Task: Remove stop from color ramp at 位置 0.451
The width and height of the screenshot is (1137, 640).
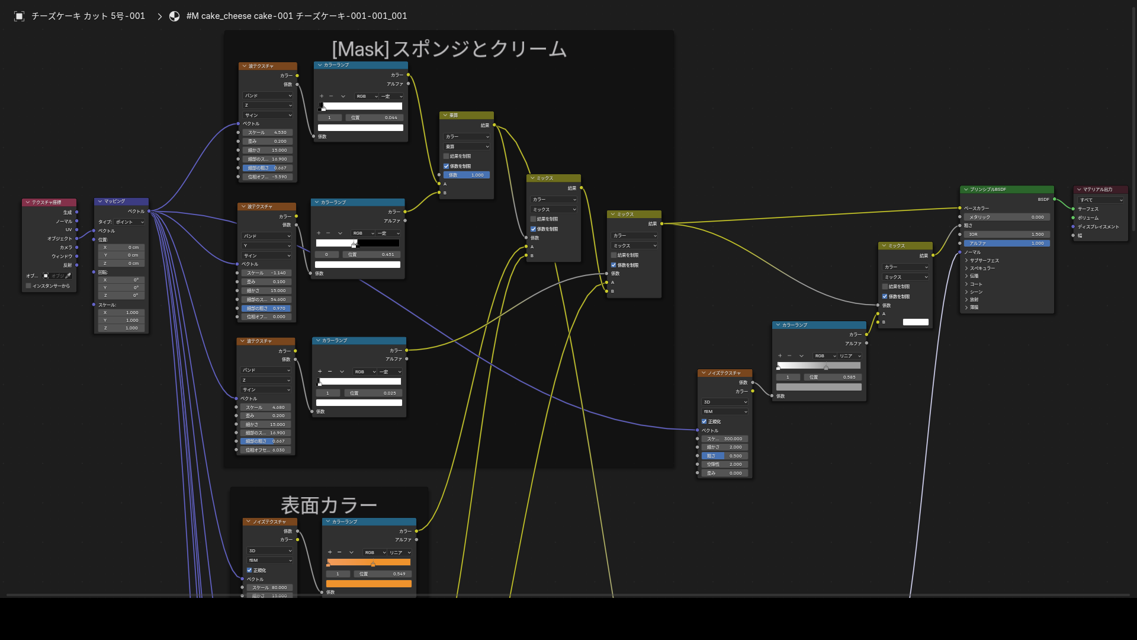Action: coord(328,233)
